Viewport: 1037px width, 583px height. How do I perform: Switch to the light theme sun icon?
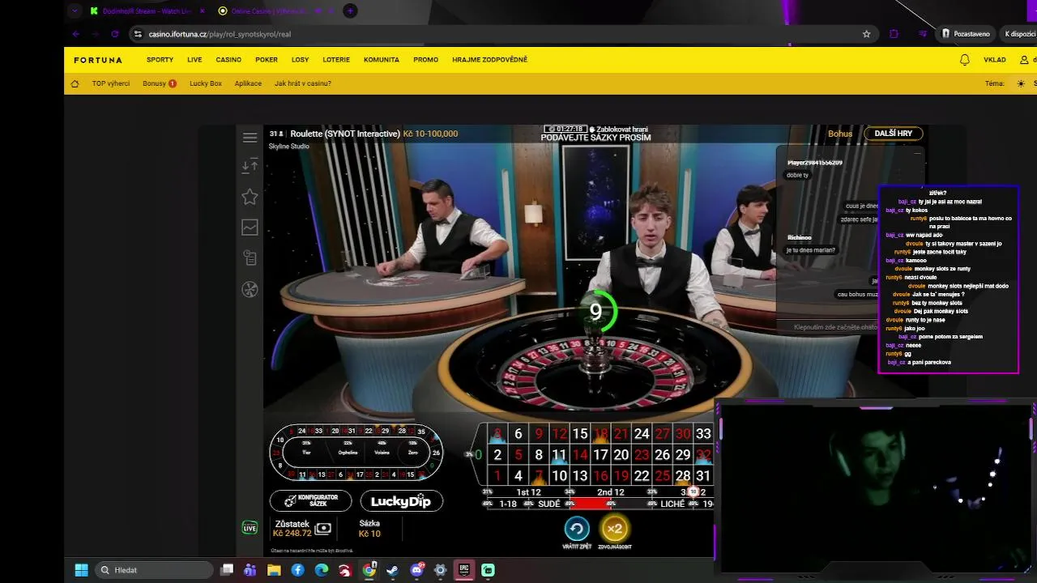[1021, 83]
